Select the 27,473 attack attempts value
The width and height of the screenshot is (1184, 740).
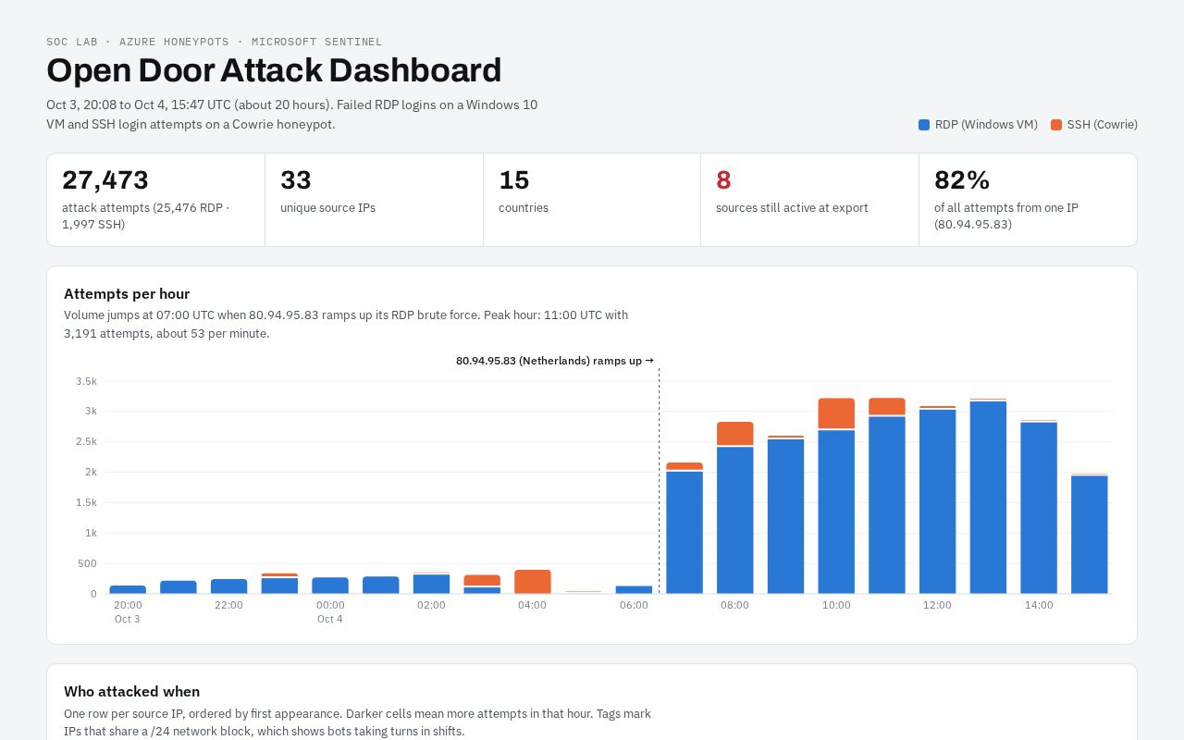tap(105, 179)
